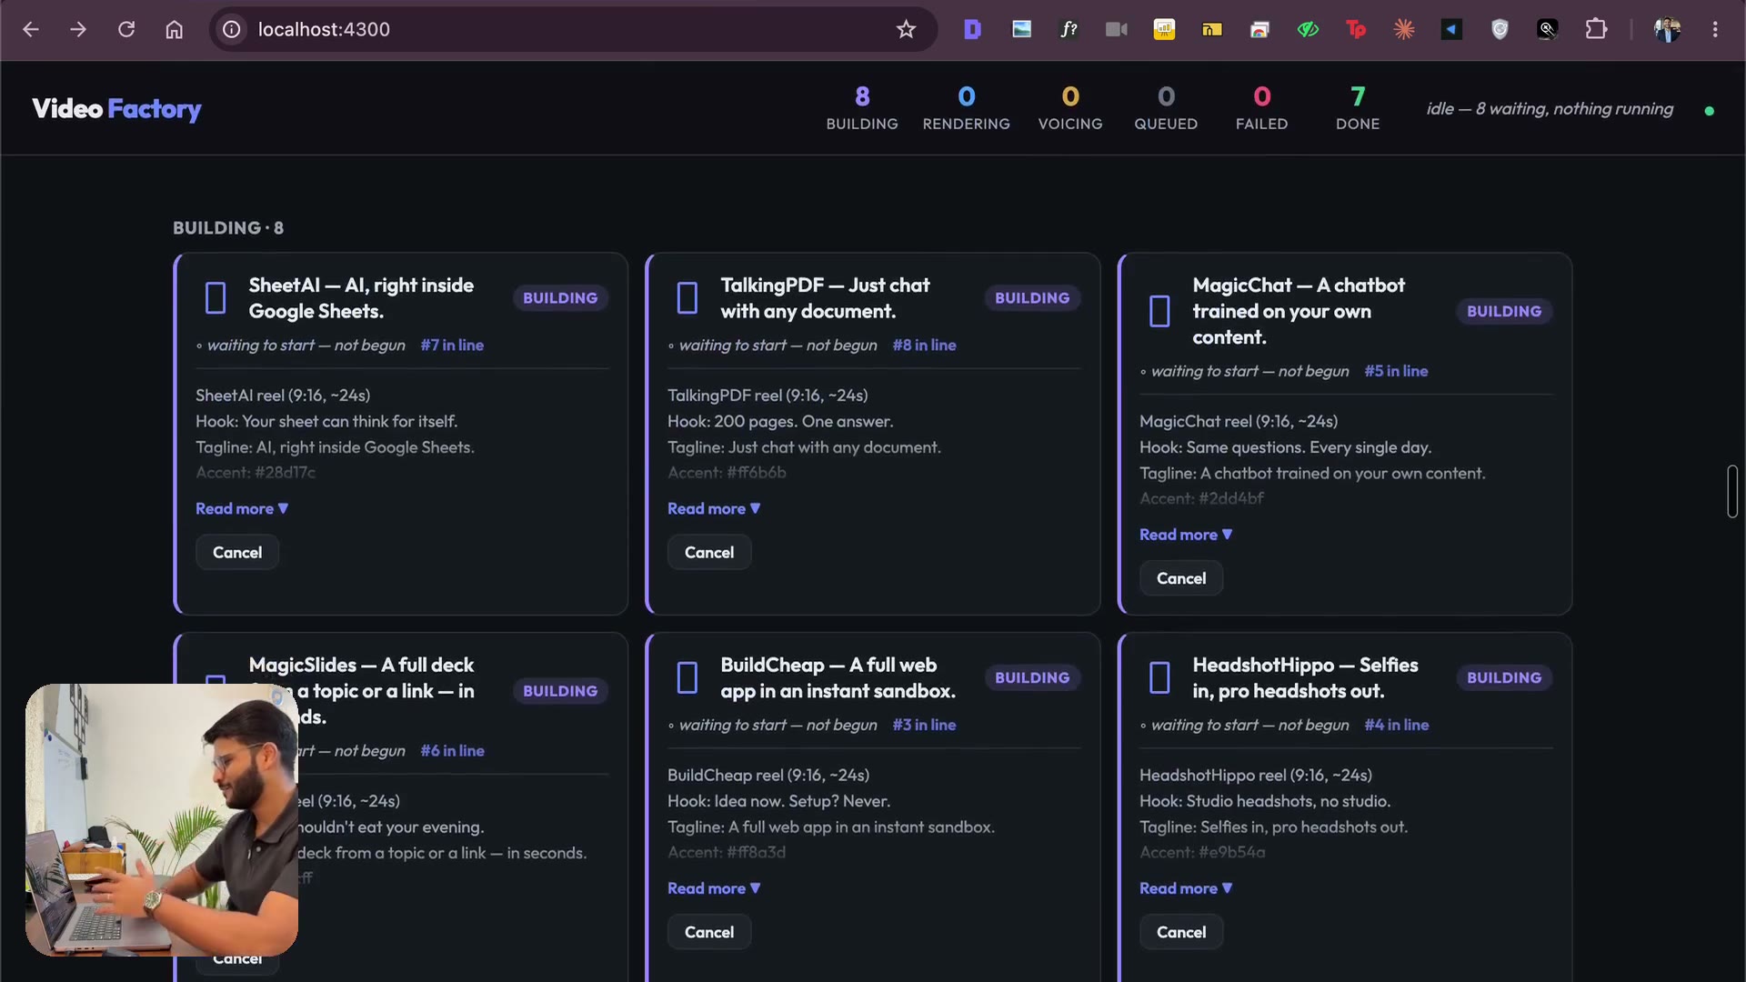The width and height of the screenshot is (1746, 982).
Task: Select the Done counter in the header
Action: (x=1358, y=108)
